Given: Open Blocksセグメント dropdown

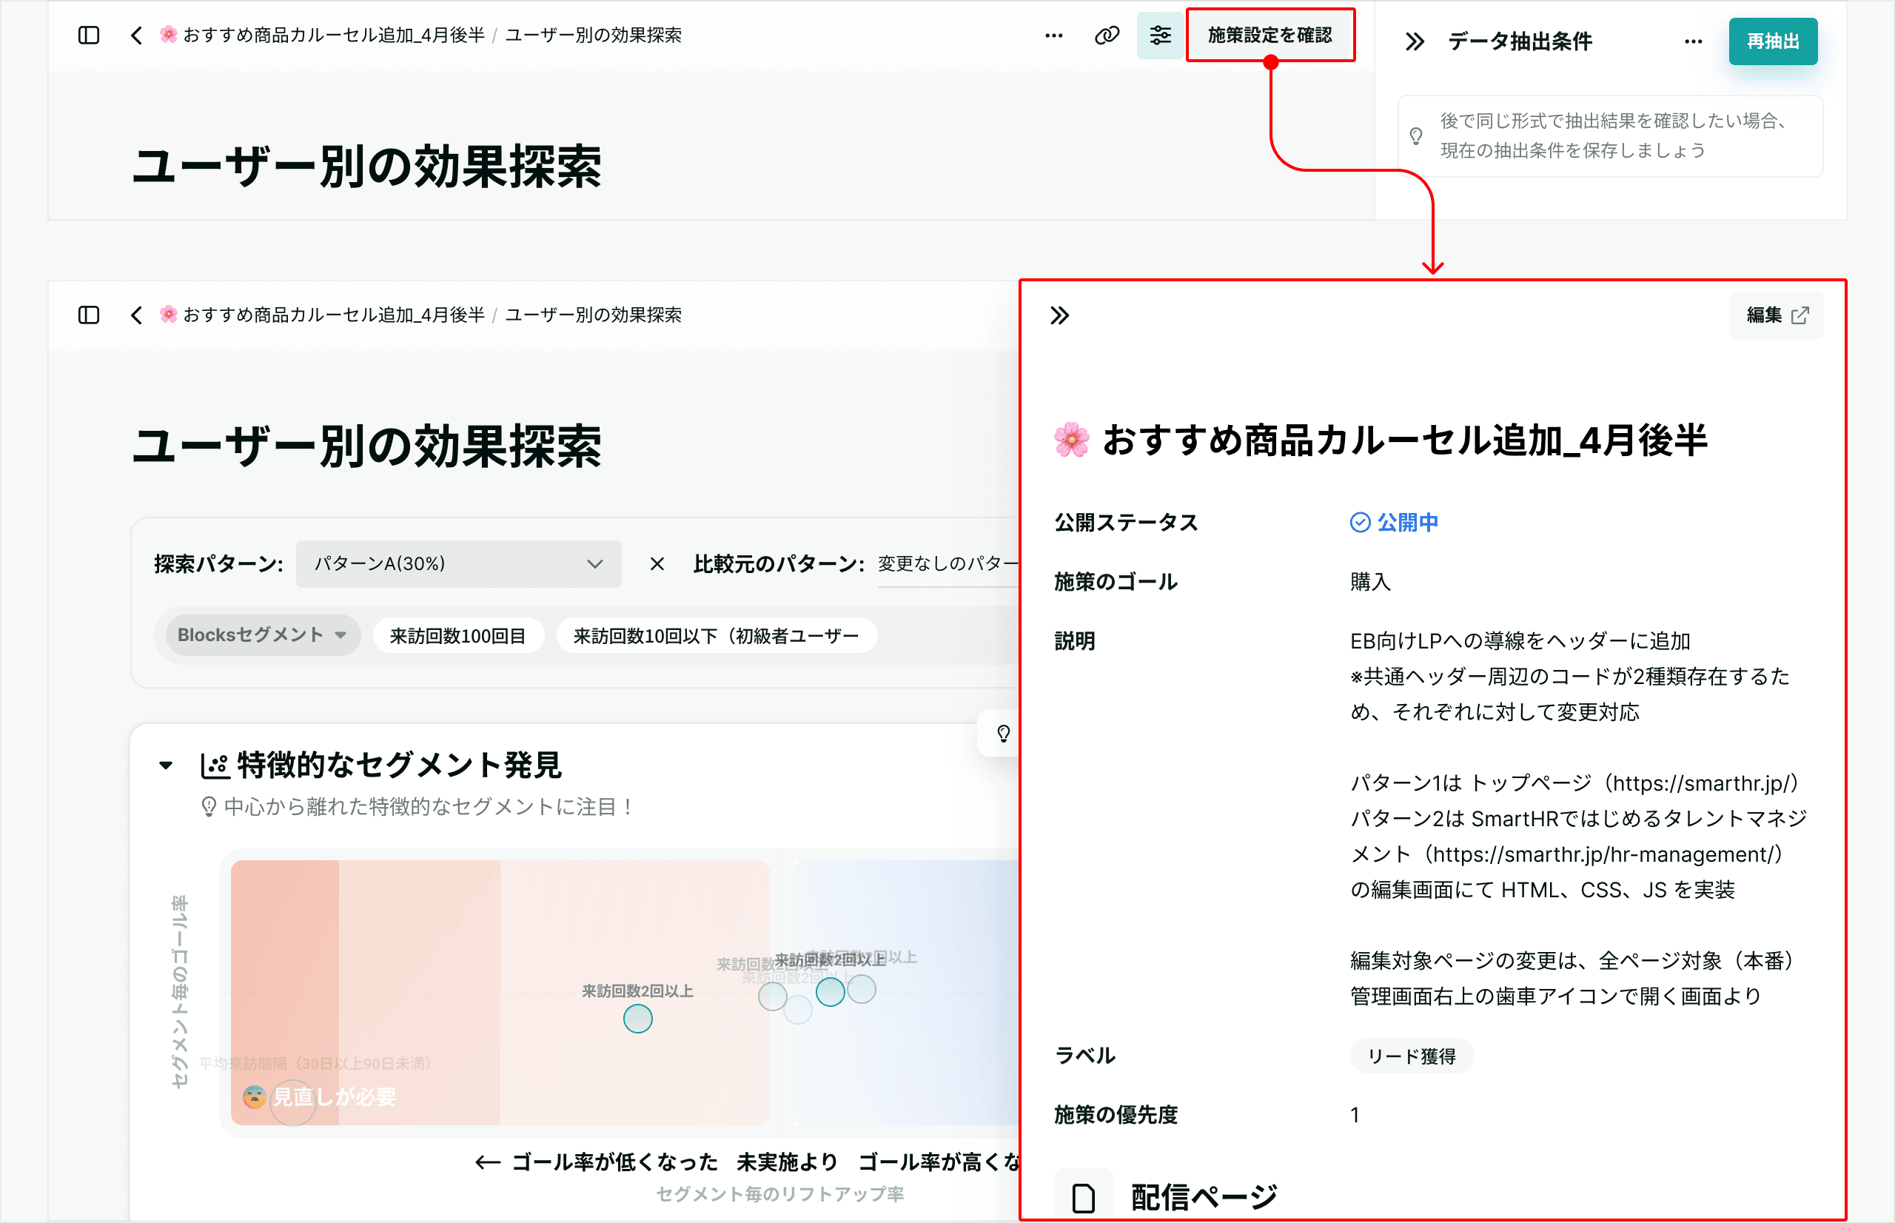Looking at the screenshot, I should (261, 635).
